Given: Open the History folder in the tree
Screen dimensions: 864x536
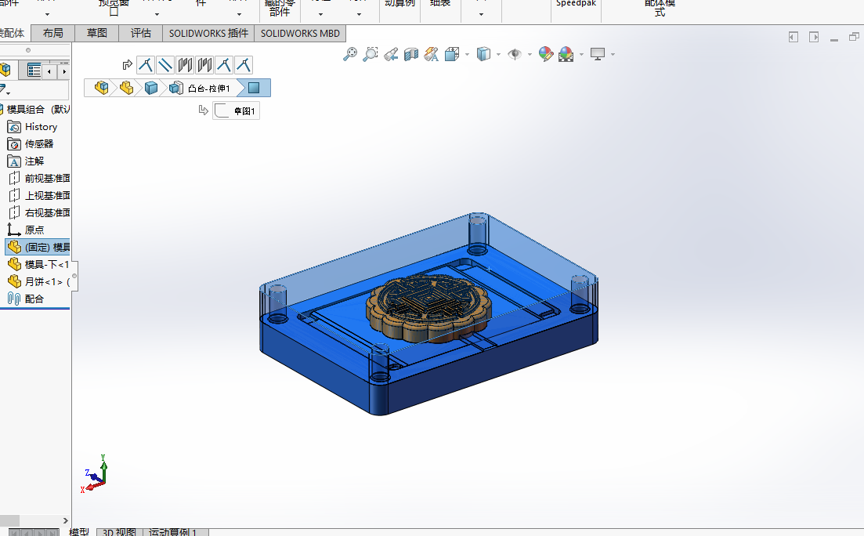Looking at the screenshot, I should (32, 127).
